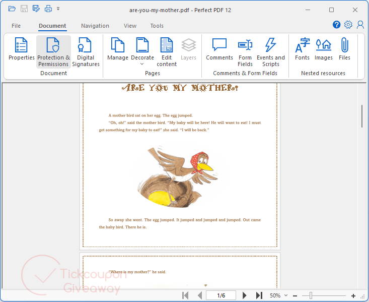Click the vertical scrollbar thumb
Screen dimensions: 369x302
point(362,116)
